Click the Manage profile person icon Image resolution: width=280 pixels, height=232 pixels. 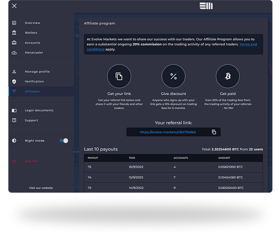pos(14,71)
